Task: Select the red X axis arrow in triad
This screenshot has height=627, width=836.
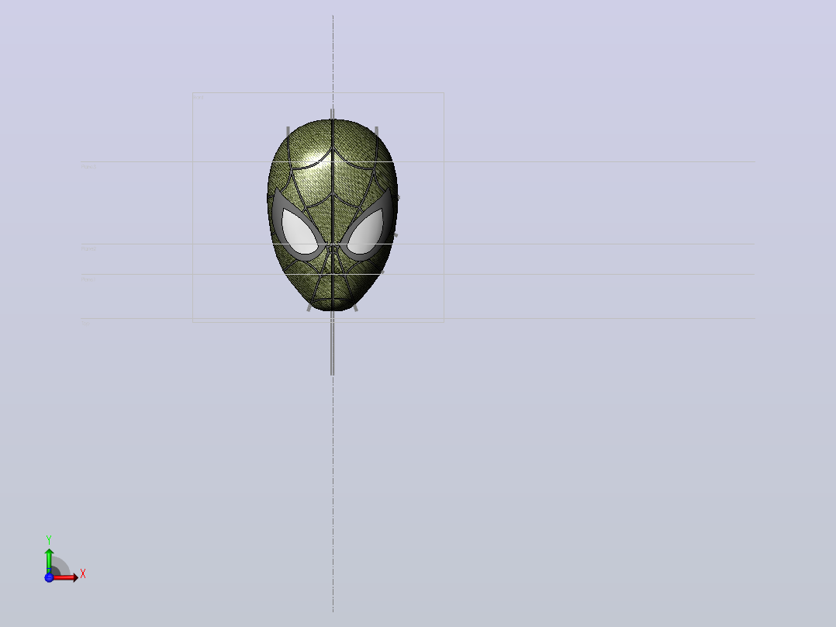Action: (66, 577)
